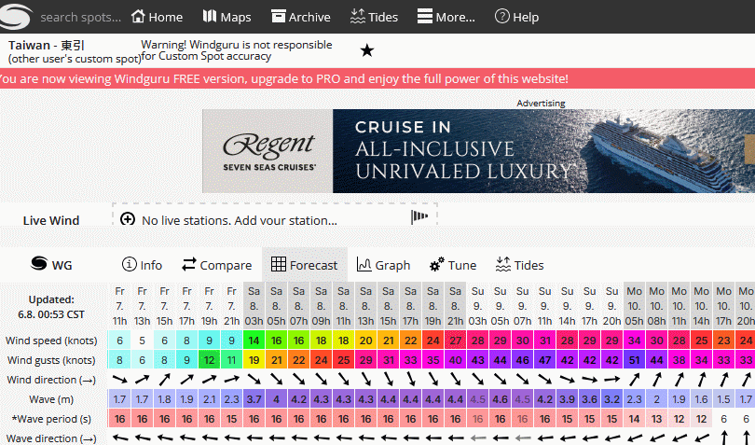Click wind speed cell showing 27
The image size is (755, 445).
click(455, 341)
